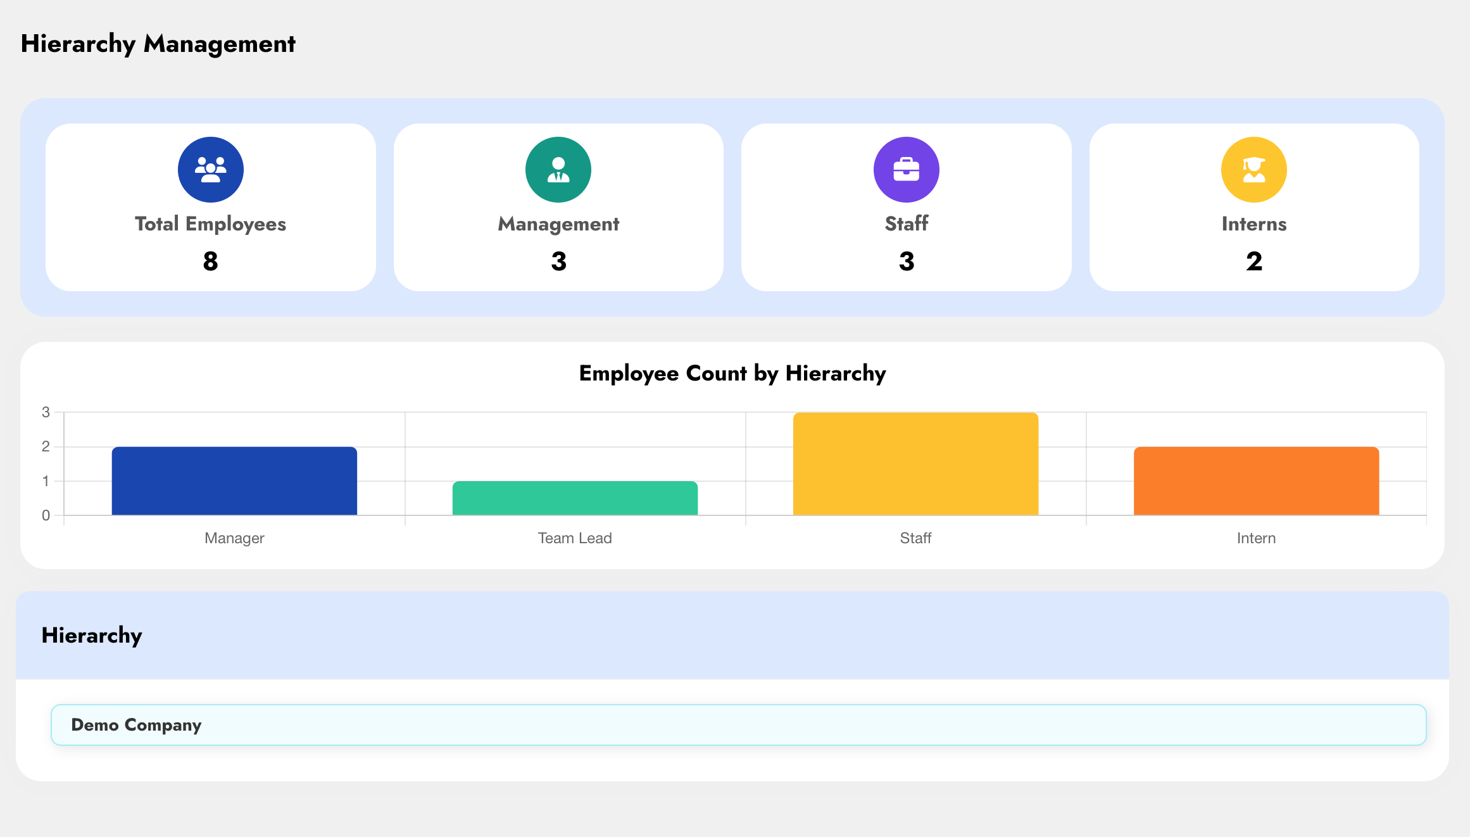Click the Hierarchy section header

point(92,635)
